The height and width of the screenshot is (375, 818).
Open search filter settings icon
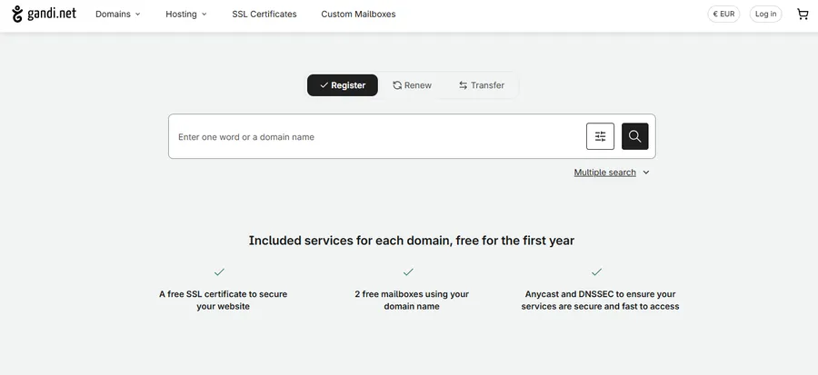600,136
